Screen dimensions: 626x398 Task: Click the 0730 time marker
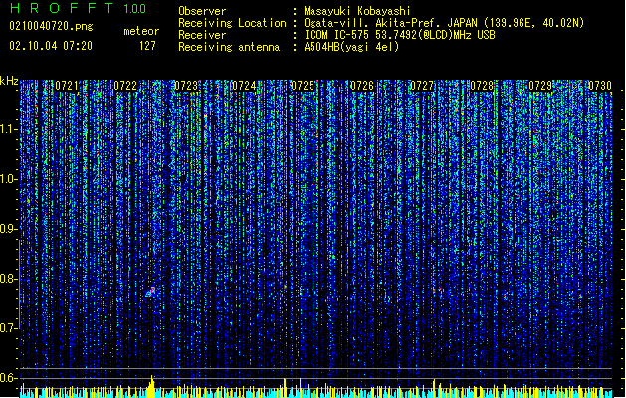click(x=600, y=86)
